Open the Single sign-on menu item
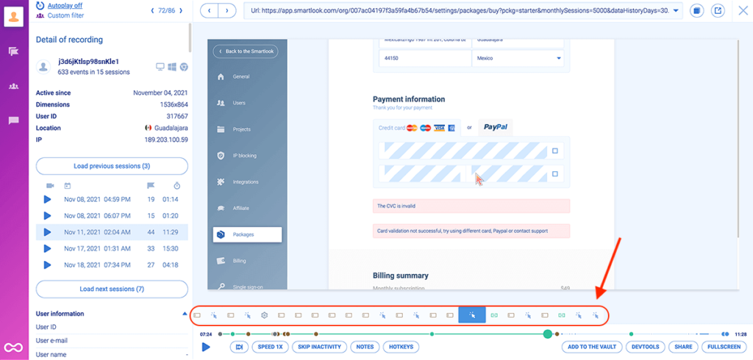Image resolution: width=753 pixels, height=360 pixels. tap(247, 286)
